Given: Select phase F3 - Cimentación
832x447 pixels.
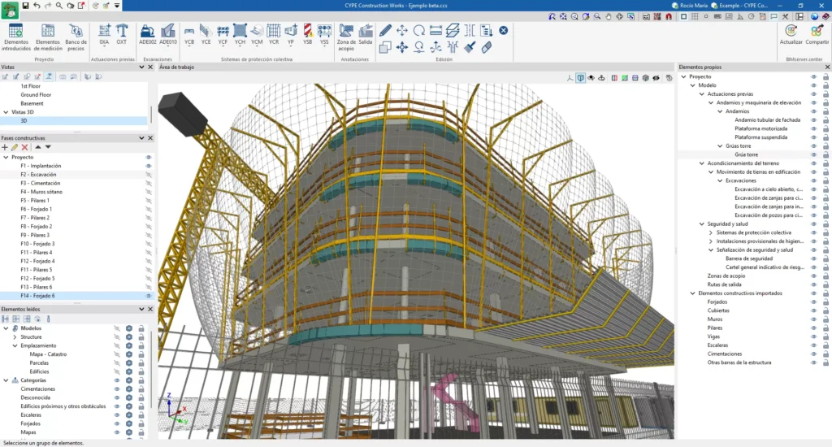Looking at the screenshot, I should (41, 183).
